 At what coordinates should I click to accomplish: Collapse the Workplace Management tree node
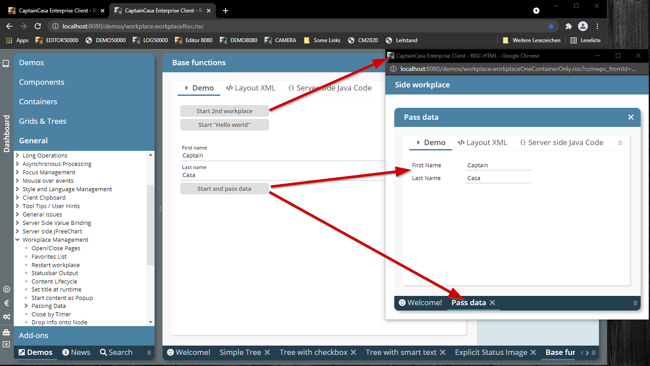point(17,240)
